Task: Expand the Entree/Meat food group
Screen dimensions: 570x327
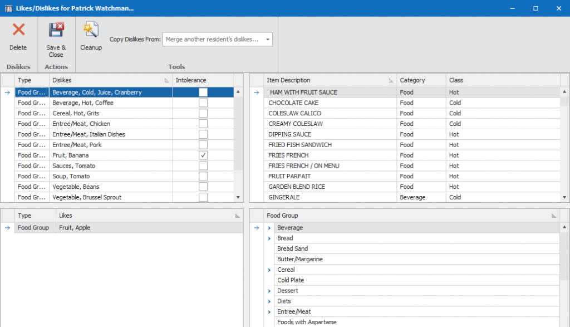Action: pos(269,312)
